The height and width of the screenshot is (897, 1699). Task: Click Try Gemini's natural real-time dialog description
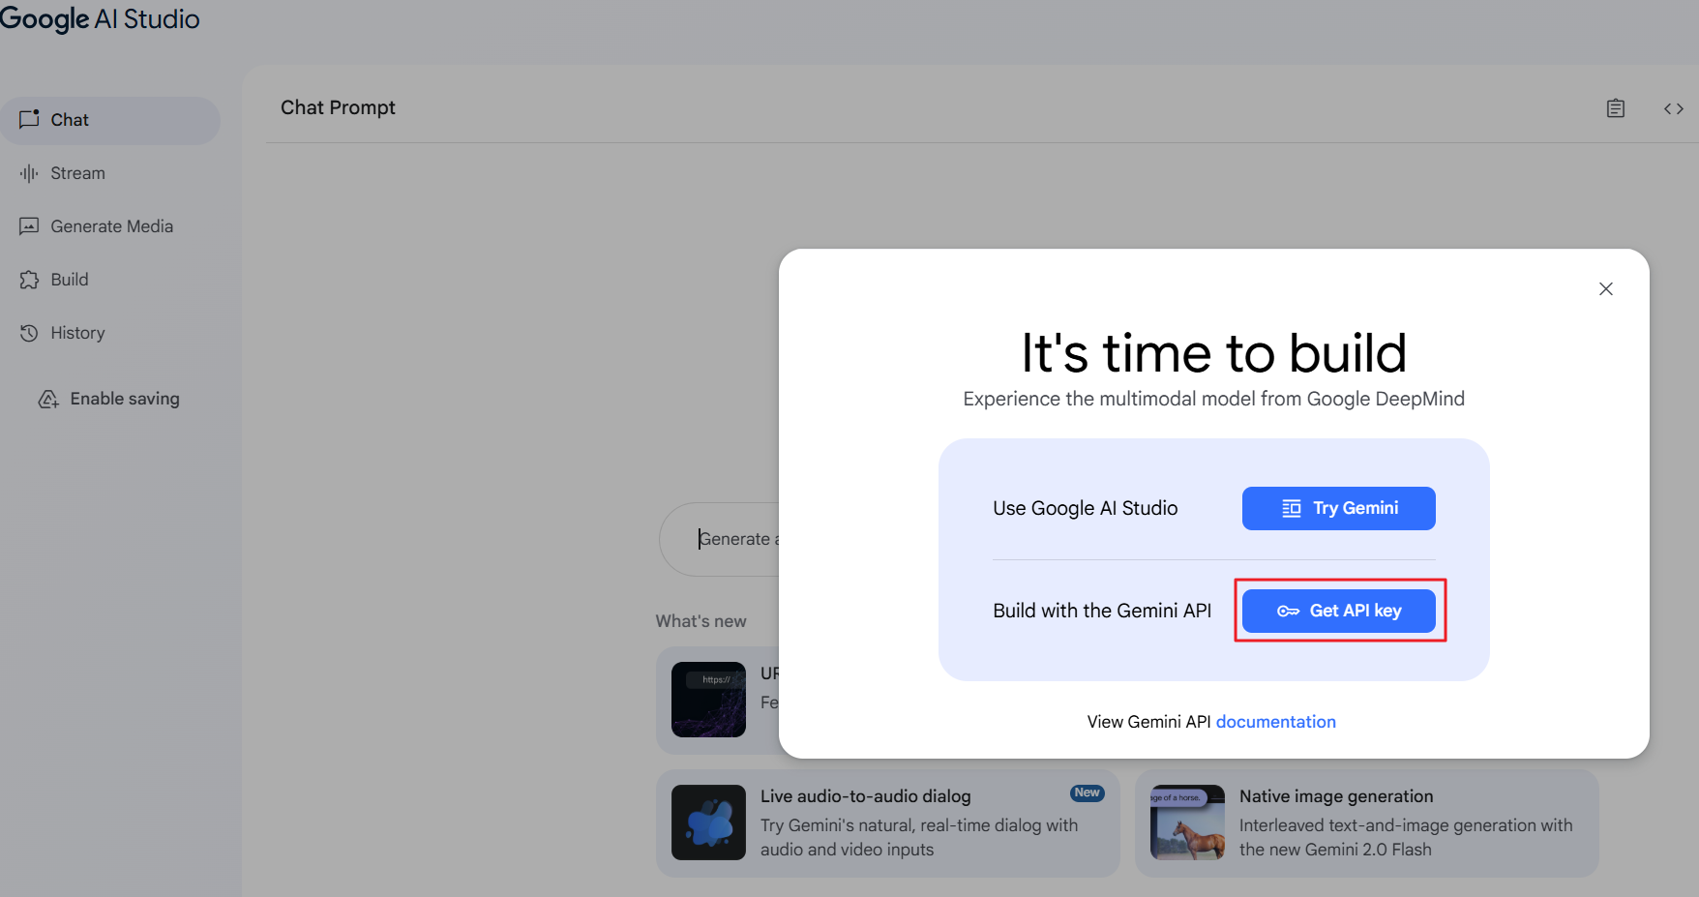tap(919, 837)
